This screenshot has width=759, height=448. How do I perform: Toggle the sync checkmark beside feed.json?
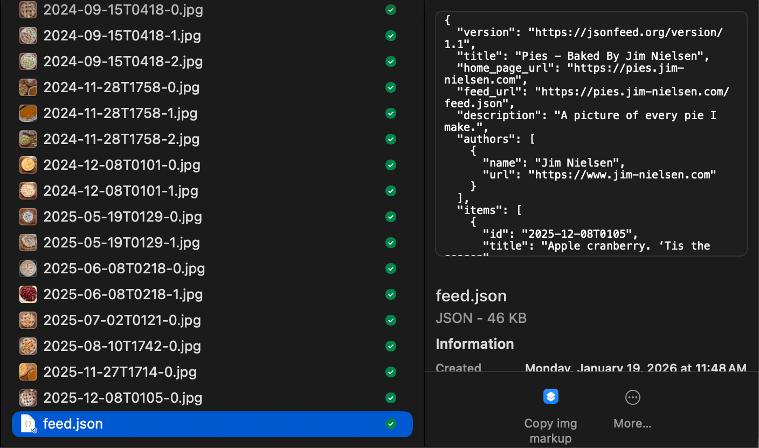pos(390,424)
